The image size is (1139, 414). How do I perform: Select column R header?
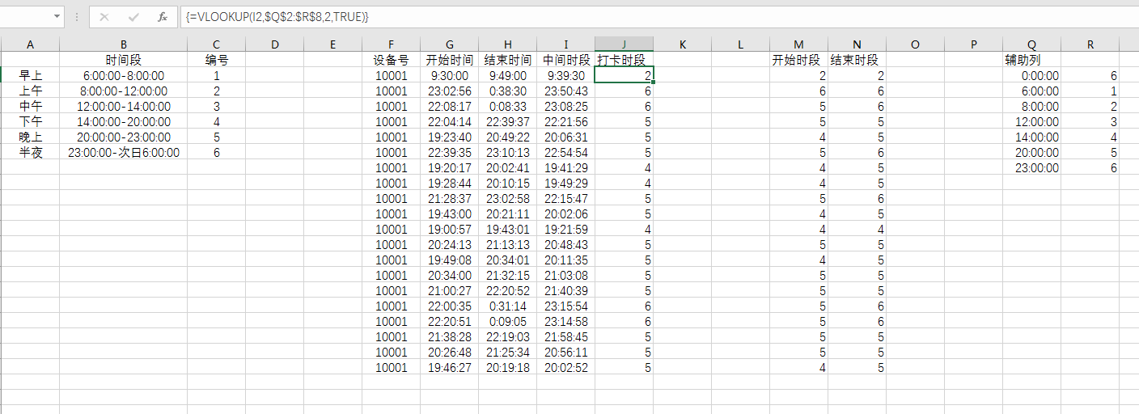tap(1090, 44)
